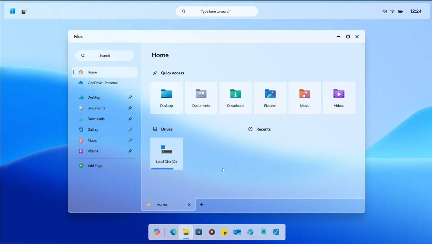
Task: Open the Desktop folder from Quick access
Action: pyautogui.click(x=166, y=97)
